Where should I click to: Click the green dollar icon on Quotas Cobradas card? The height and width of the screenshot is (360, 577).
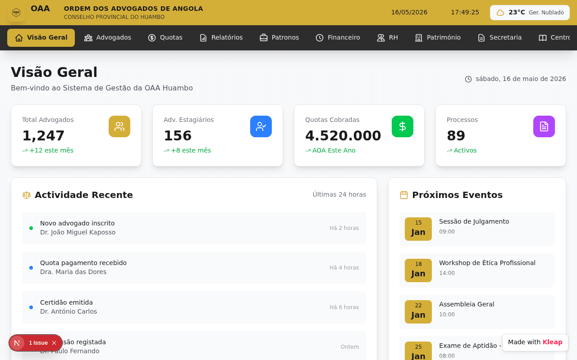[403, 126]
